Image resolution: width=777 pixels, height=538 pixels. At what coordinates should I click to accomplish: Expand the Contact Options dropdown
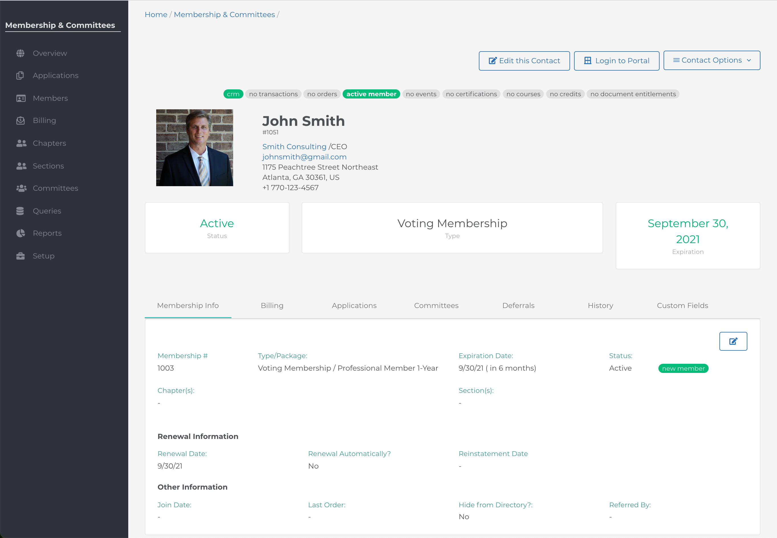click(711, 60)
